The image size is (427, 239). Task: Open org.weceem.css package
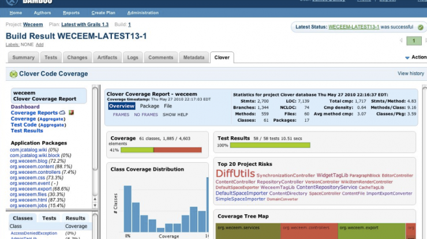pyautogui.click(x=28, y=178)
